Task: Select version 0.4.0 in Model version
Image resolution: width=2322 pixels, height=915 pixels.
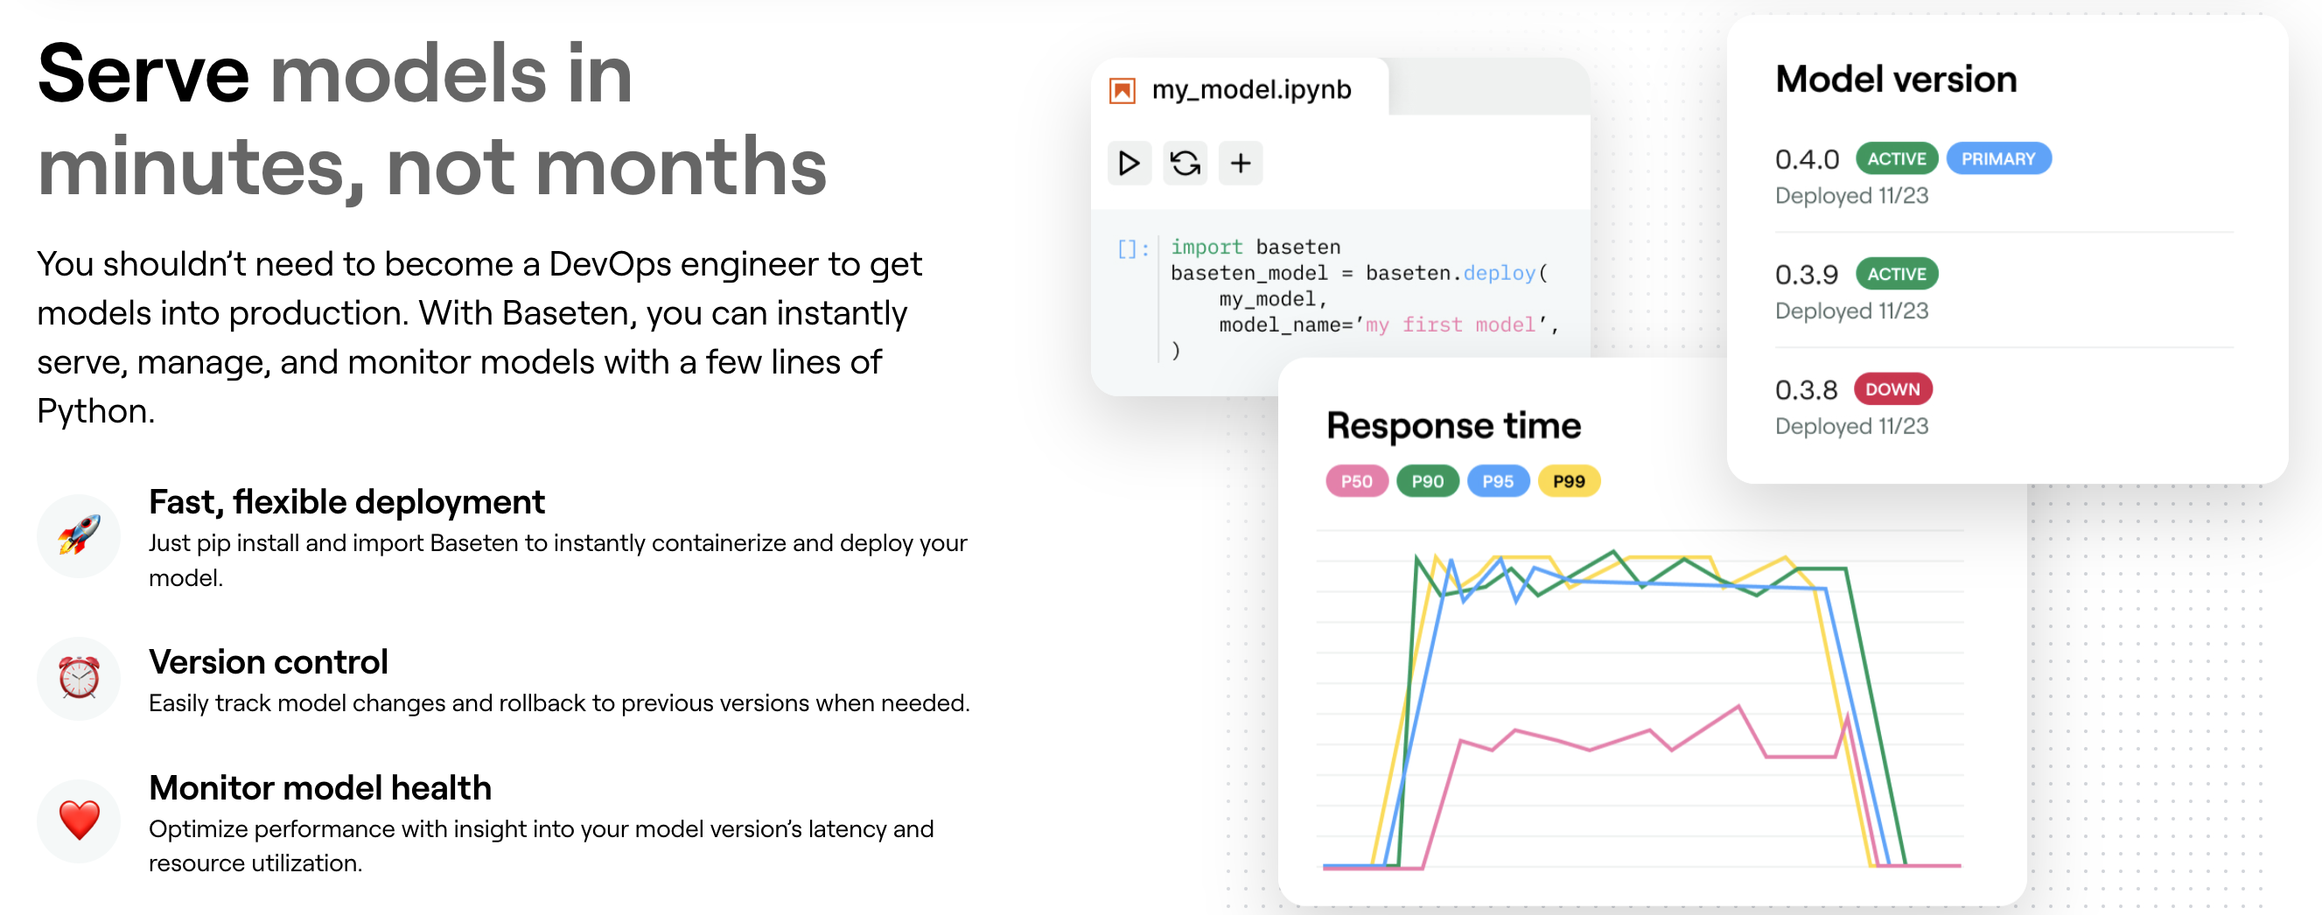Action: [x=1807, y=159]
